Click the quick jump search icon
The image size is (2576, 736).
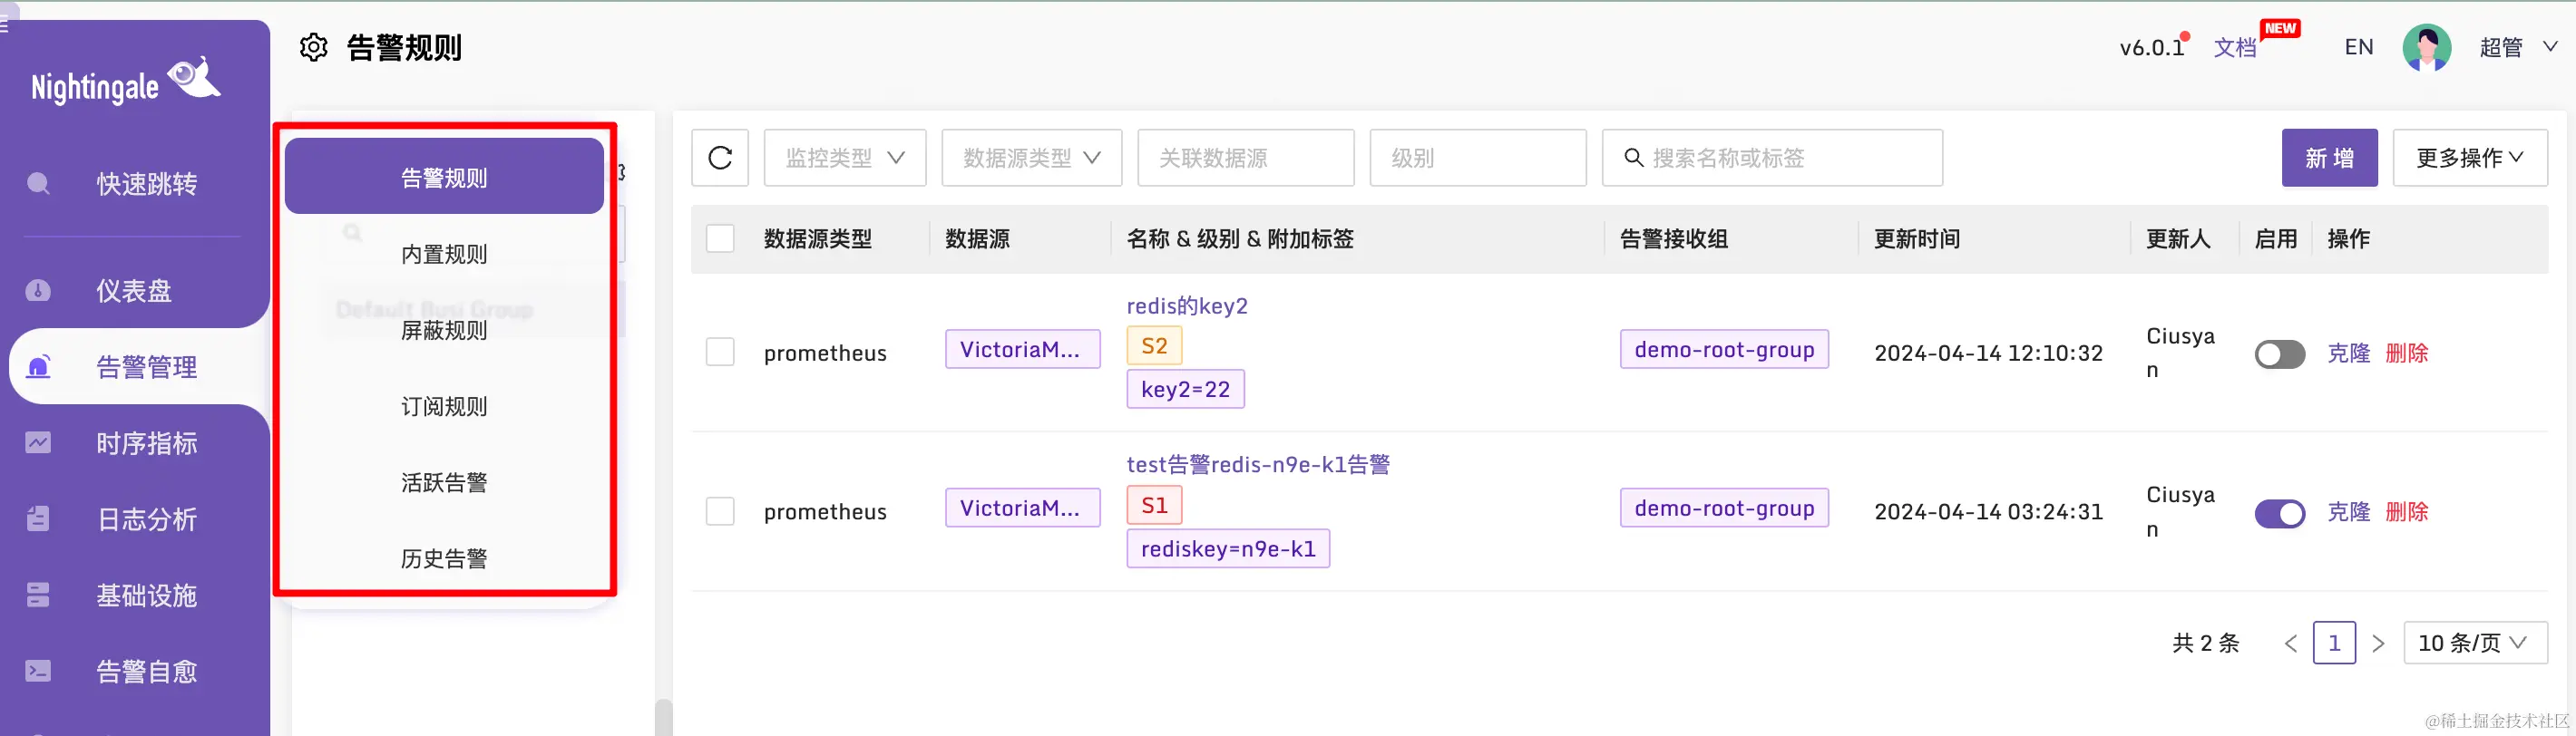coord(38,184)
